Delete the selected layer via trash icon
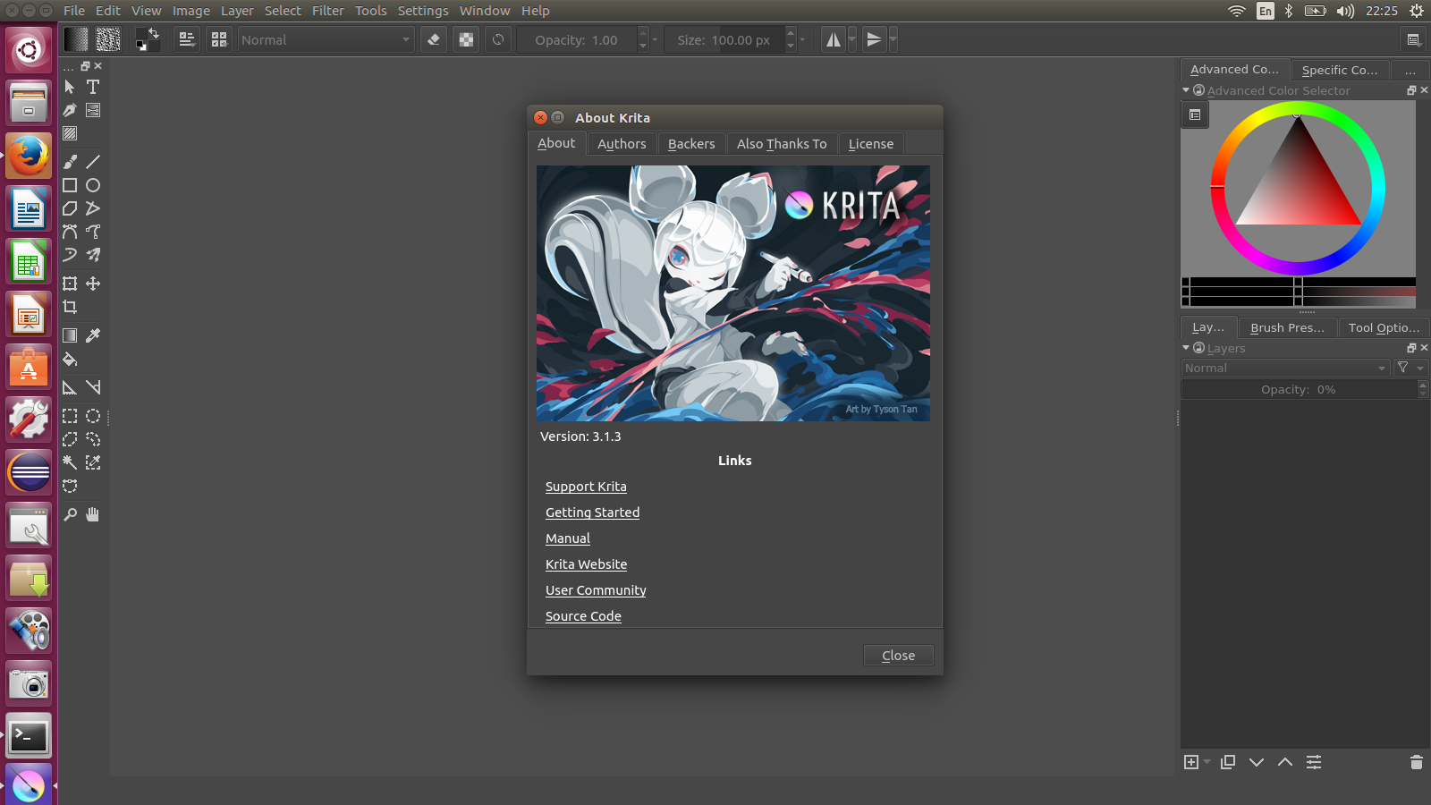 (x=1416, y=762)
